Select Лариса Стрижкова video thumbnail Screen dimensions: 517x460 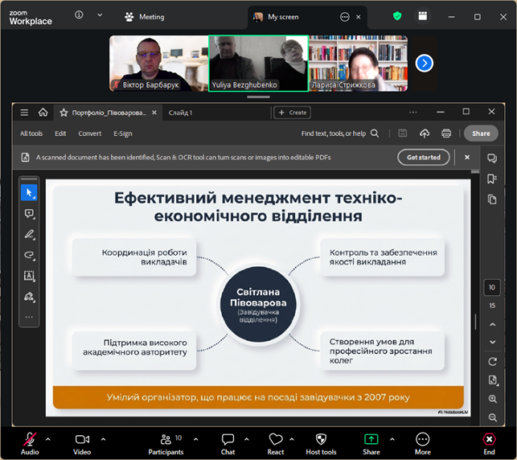click(359, 64)
